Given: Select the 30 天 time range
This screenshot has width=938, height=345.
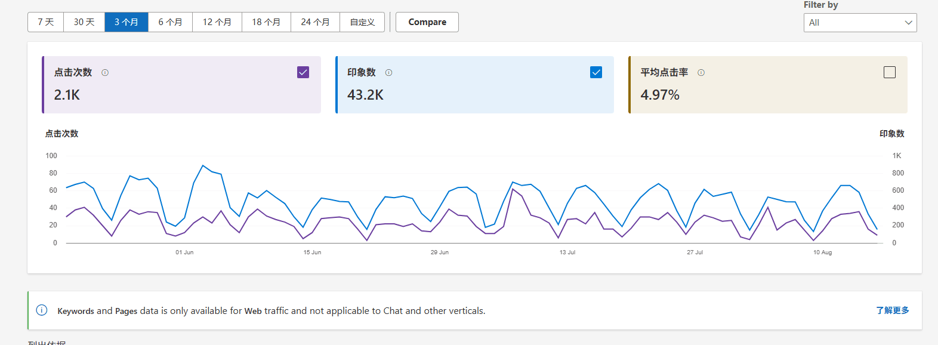Looking at the screenshot, I should [84, 22].
